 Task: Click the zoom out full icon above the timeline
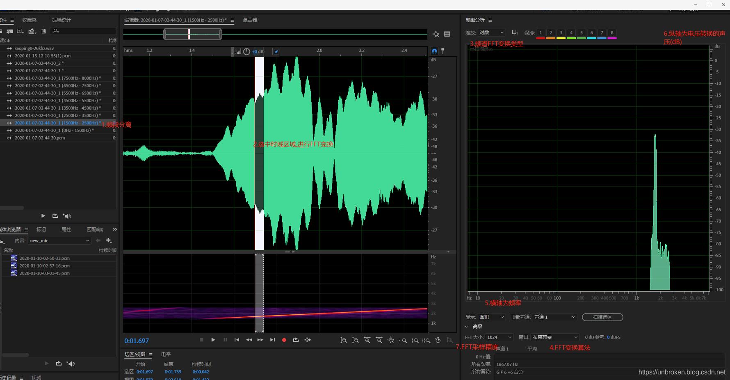point(436,34)
